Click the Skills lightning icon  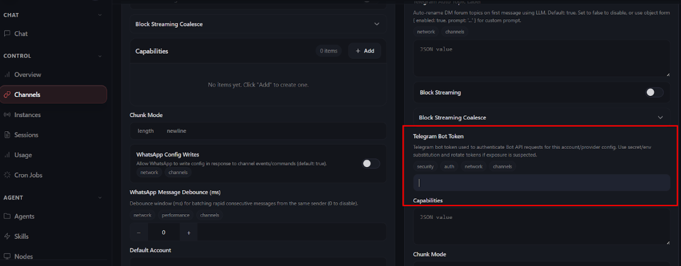point(7,237)
